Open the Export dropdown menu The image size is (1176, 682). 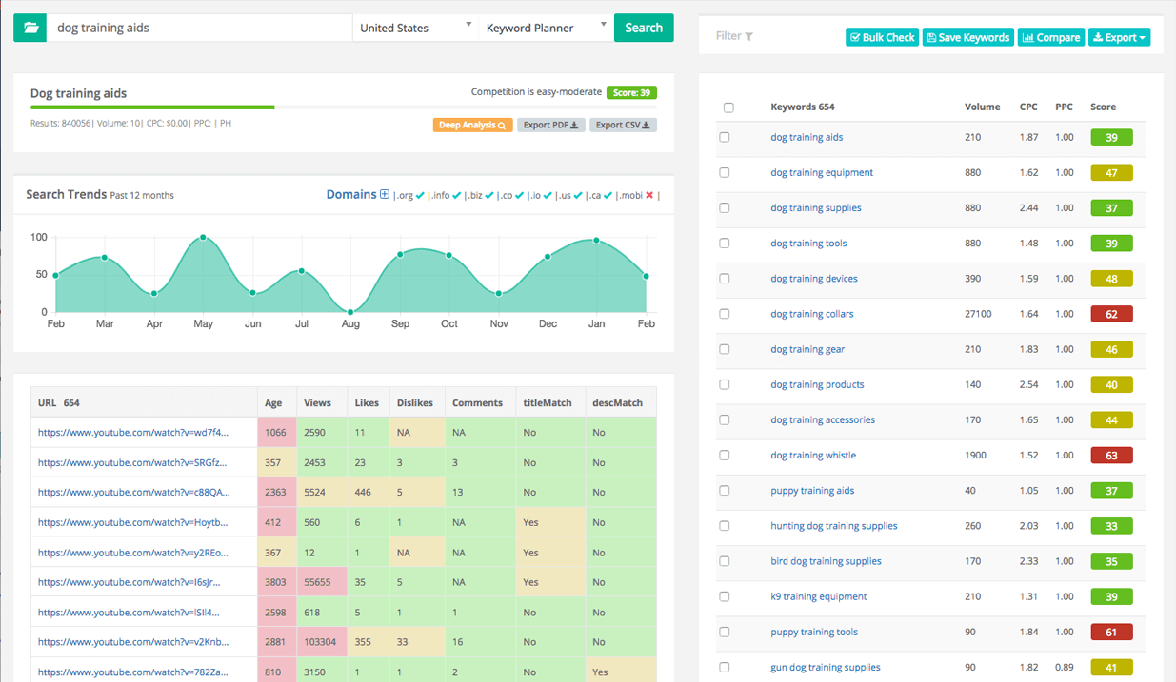(1120, 37)
